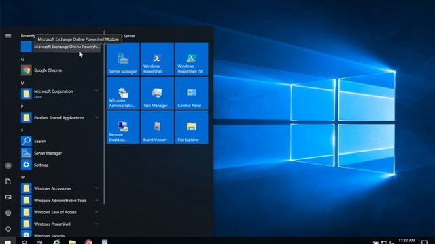Open Pictures from the Start sidebar
Viewport: 435px width, 244px height.
pyautogui.click(x=8, y=197)
